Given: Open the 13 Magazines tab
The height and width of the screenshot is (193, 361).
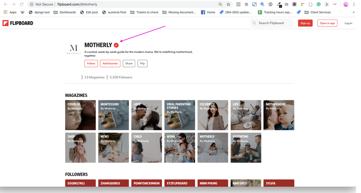Looking at the screenshot, I should click(x=94, y=77).
